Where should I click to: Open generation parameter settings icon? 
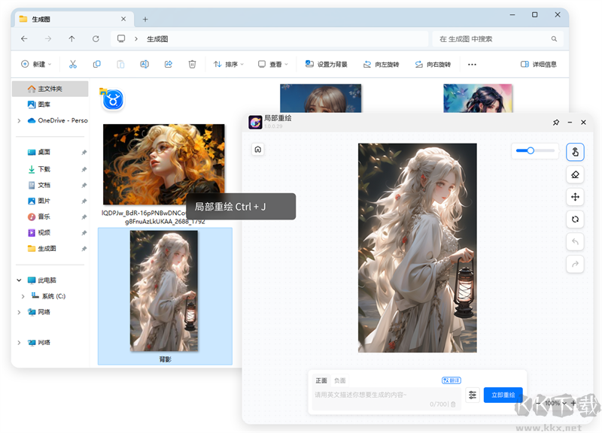pyautogui.click(x=473, y=395)
